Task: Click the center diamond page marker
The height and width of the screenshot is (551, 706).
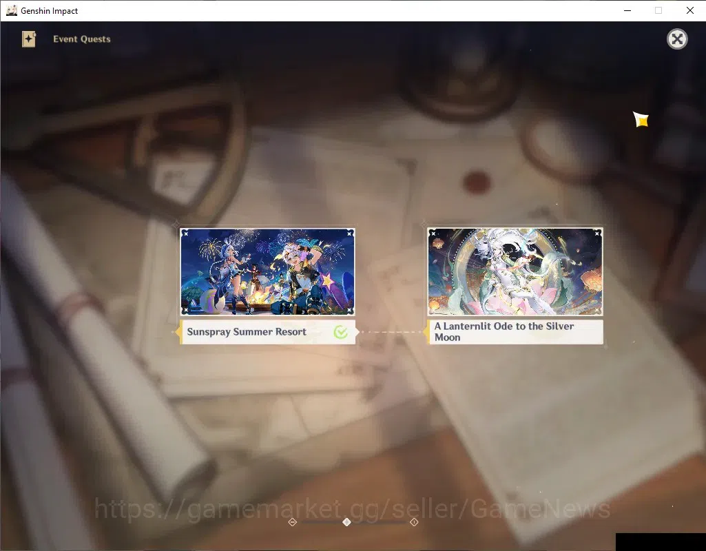Action: pyautogui.click(x=346, y=522)
